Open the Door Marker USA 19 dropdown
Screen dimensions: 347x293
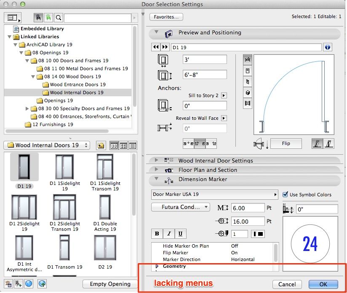click(276, 195)
